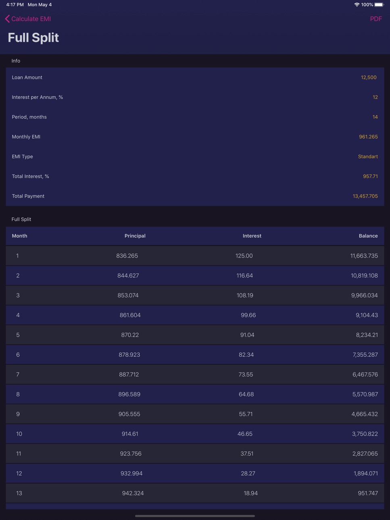Viewport: 390px width, 520px height.
Task: Select the EMI Type Standart value
Action: [x=368, y=156]
